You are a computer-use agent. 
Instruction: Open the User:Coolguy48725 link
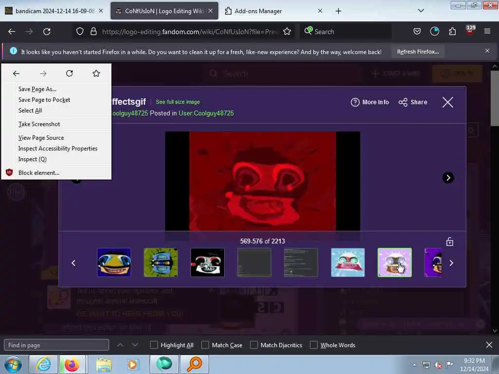pyautogui.click(x=206, y=113)
